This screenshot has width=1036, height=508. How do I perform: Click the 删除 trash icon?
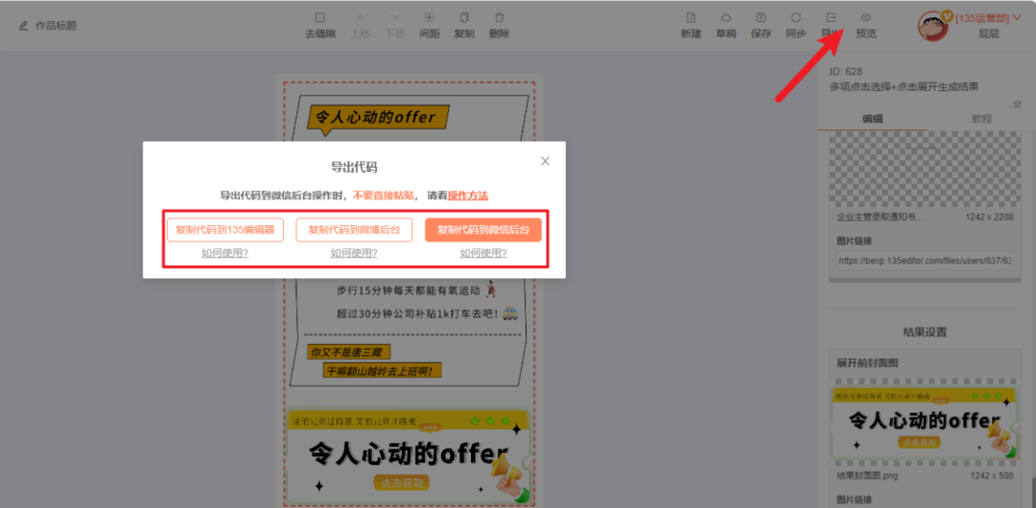(500, 18)
